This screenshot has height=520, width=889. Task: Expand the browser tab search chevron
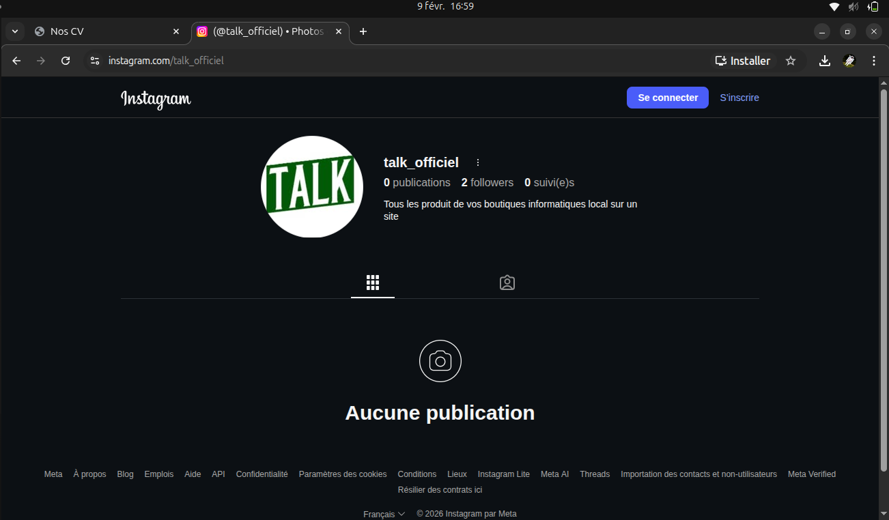tap(14, 31)
